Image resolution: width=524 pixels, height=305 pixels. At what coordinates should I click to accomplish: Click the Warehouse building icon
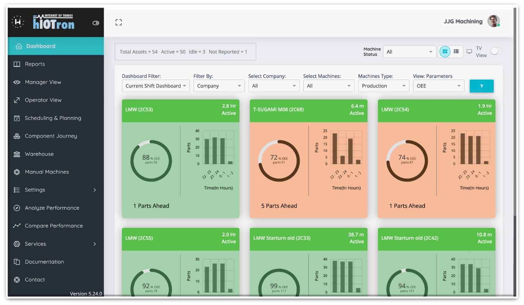(17, 154)
